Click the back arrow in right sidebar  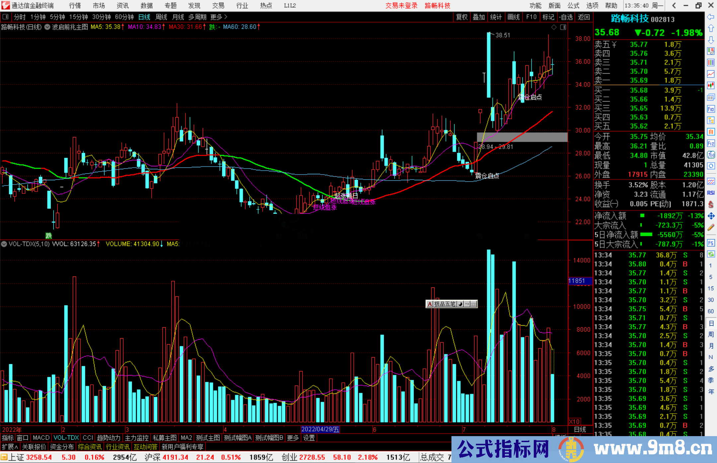point(711,17)
